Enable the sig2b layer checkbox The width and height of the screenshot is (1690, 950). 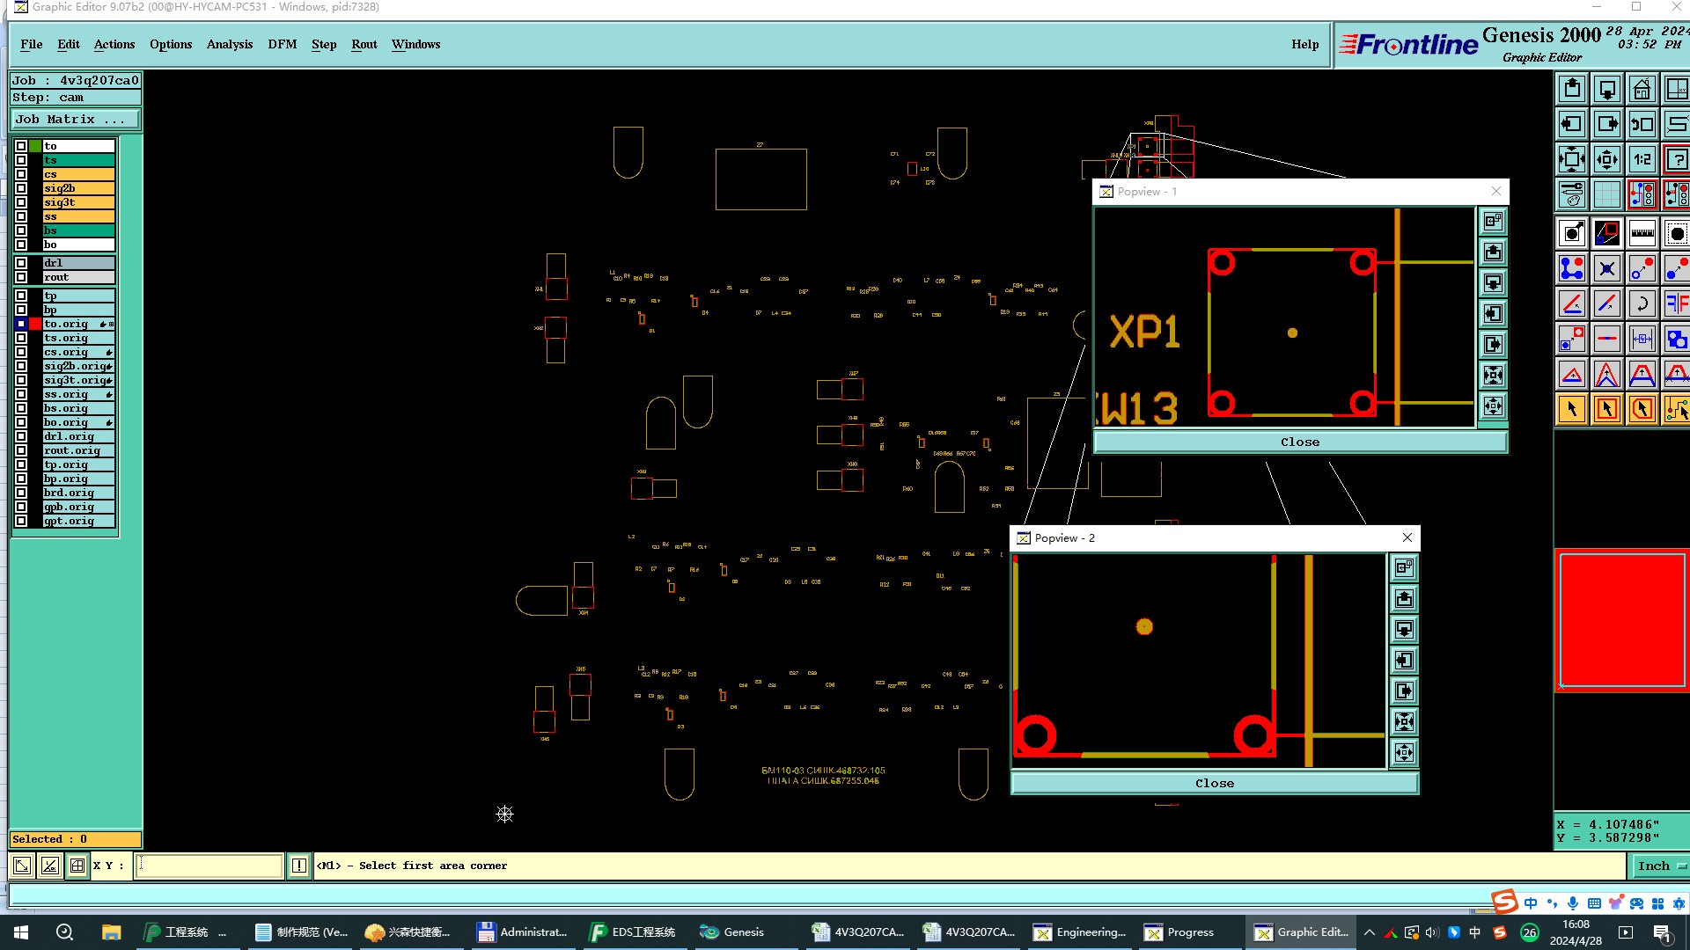(21, 188)
